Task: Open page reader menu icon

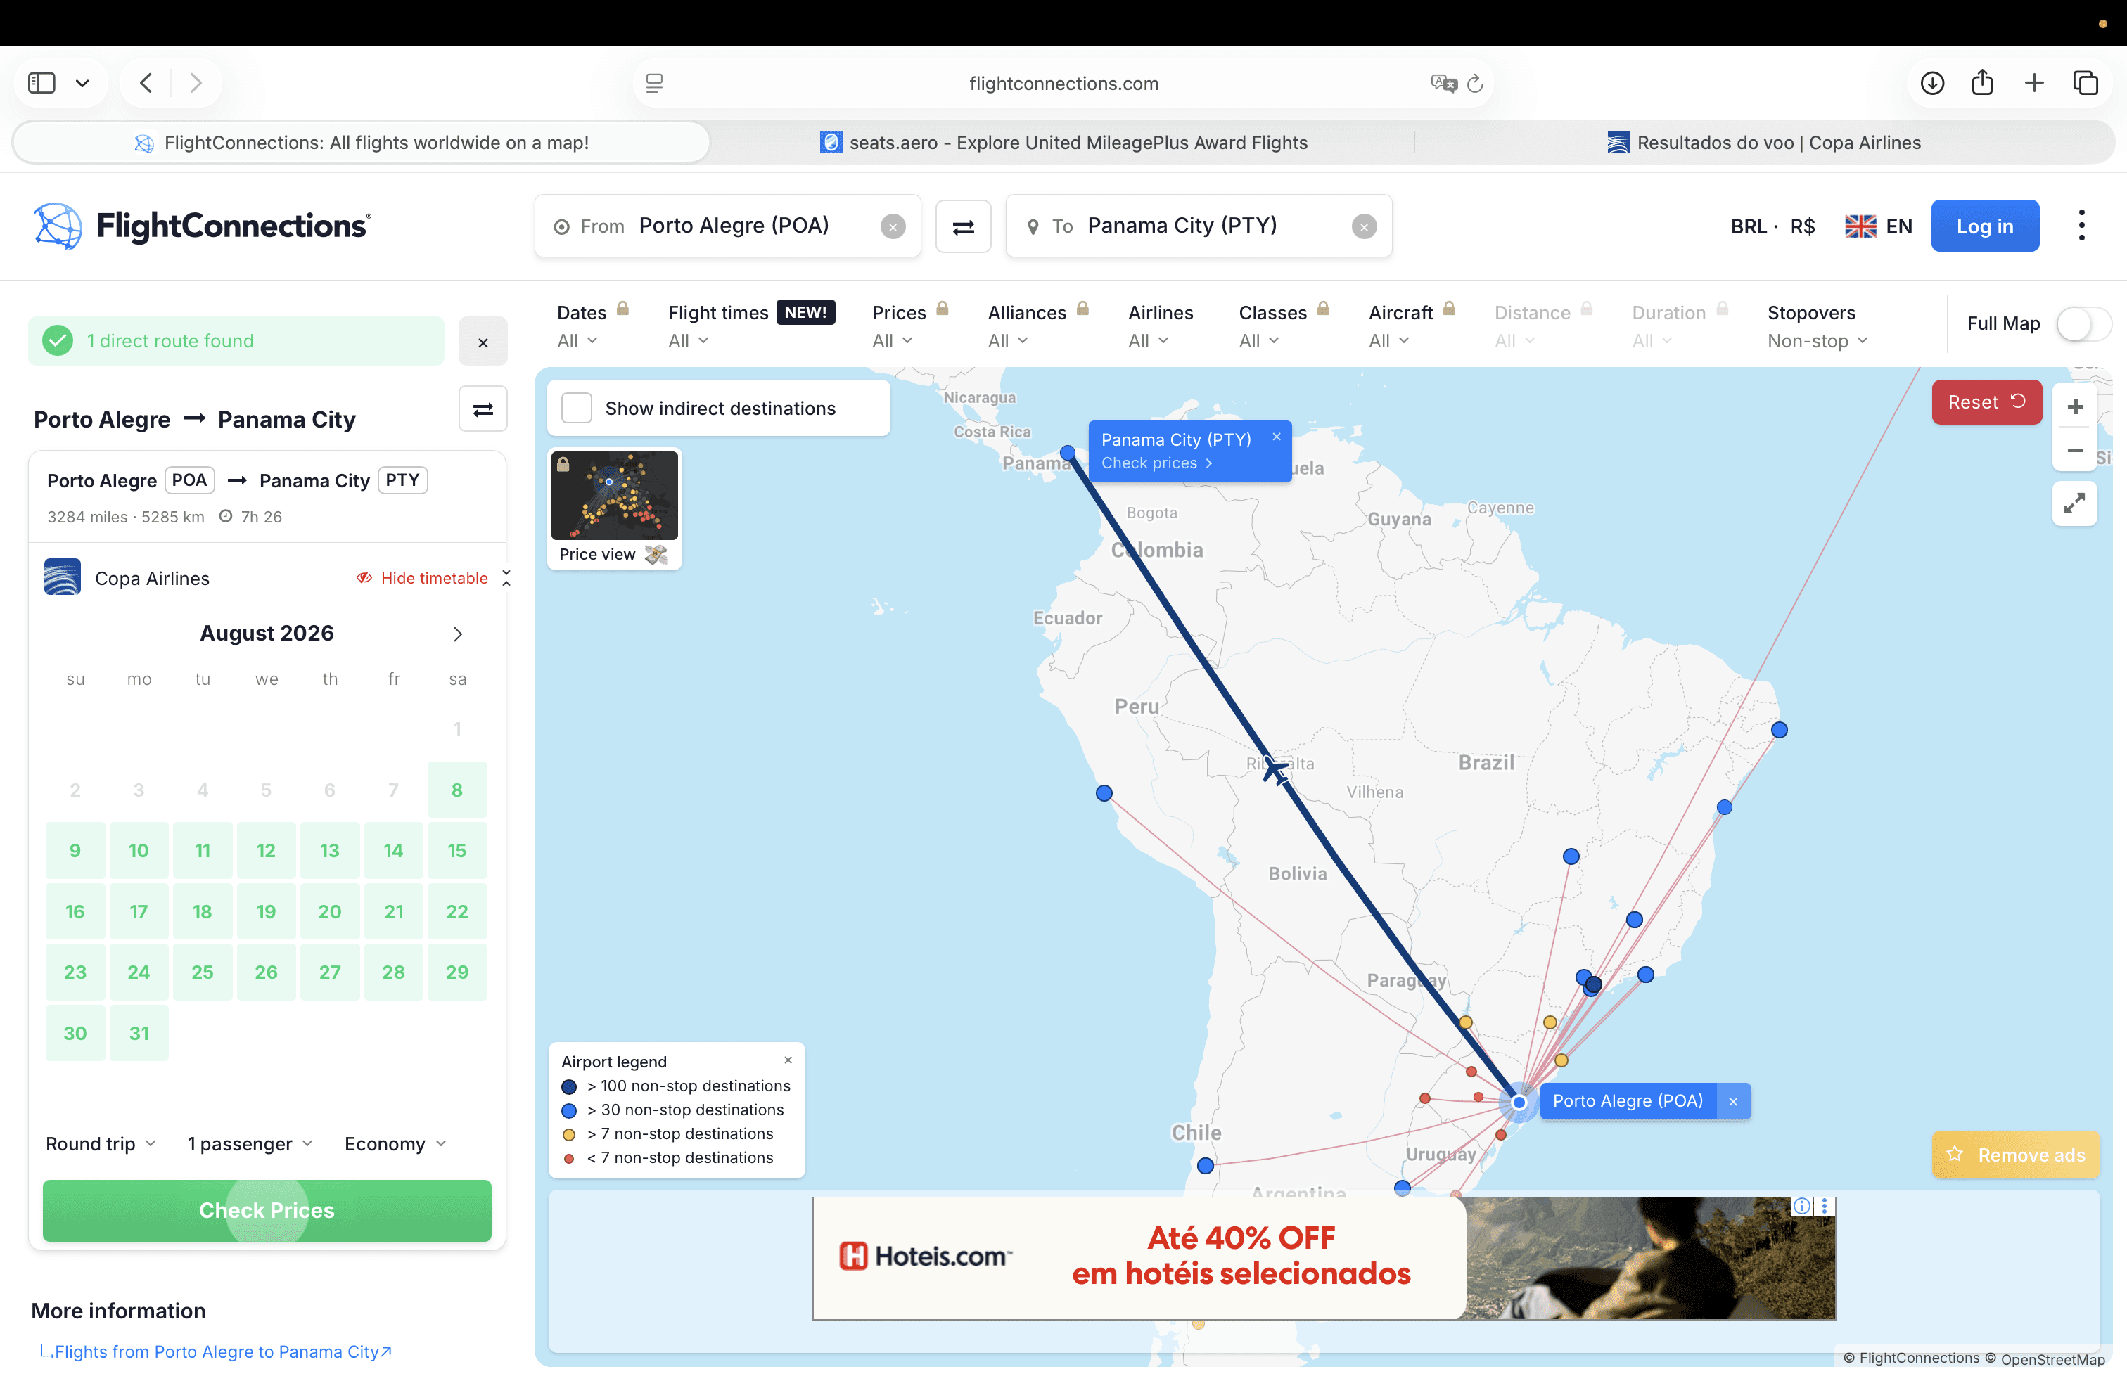Action: click(x=654, y=83)
